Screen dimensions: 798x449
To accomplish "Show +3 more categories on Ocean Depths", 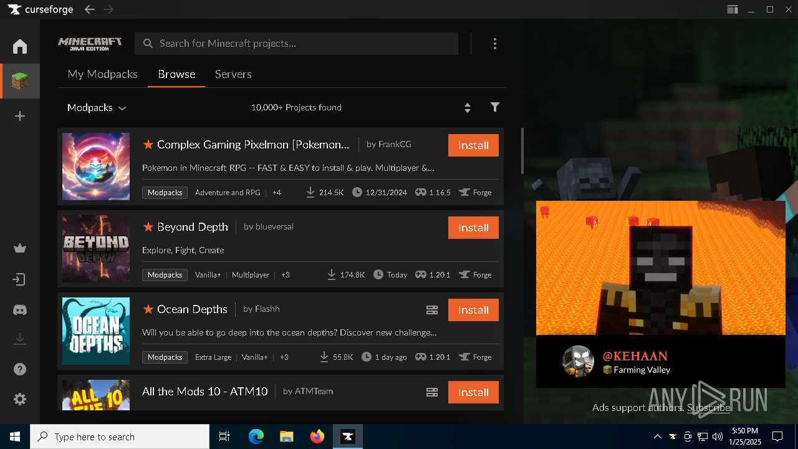I will point(284,357).
